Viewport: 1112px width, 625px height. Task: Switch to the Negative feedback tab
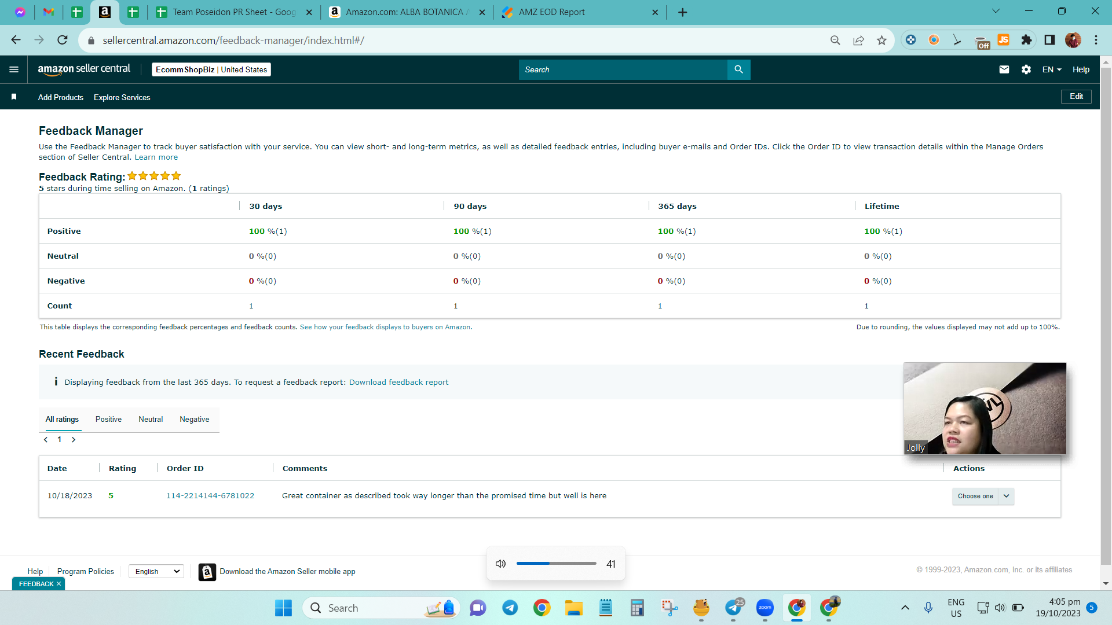[x=195, y=420]
